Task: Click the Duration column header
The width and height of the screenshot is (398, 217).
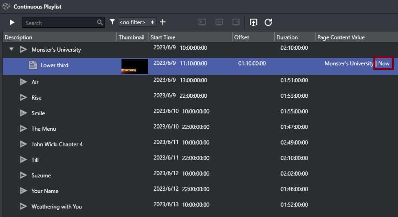Action: (x=287, y=37)
